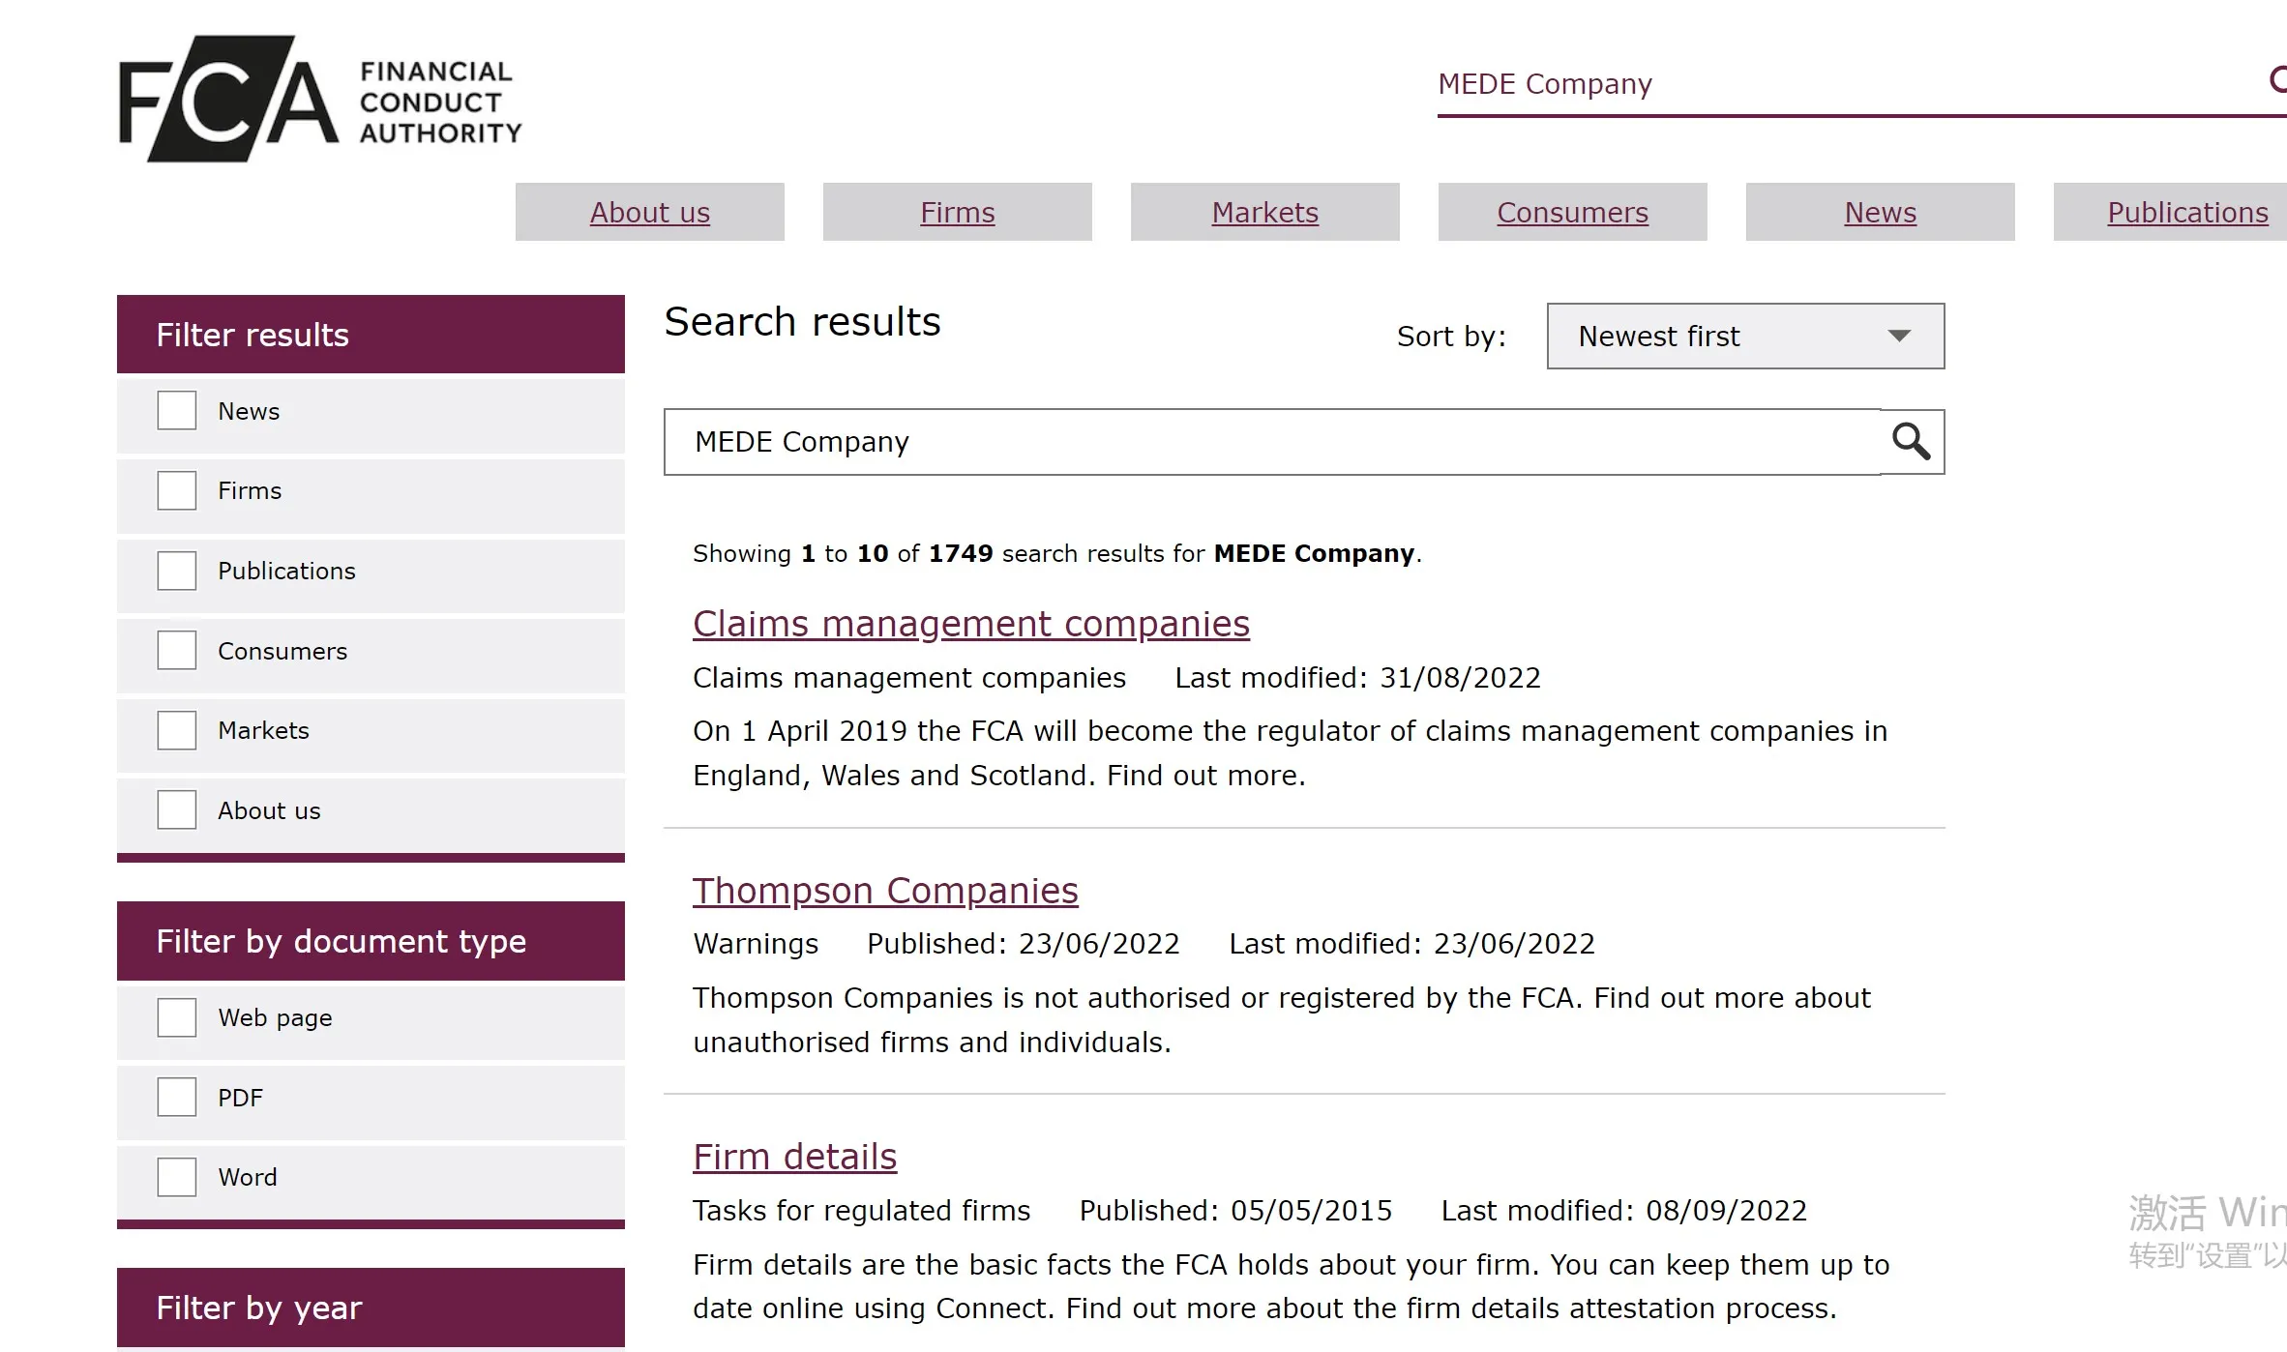Open the News navigation menu
Image resolution: width=2287 pixels, height=1352 pixels.
[x=1881, y=212]
